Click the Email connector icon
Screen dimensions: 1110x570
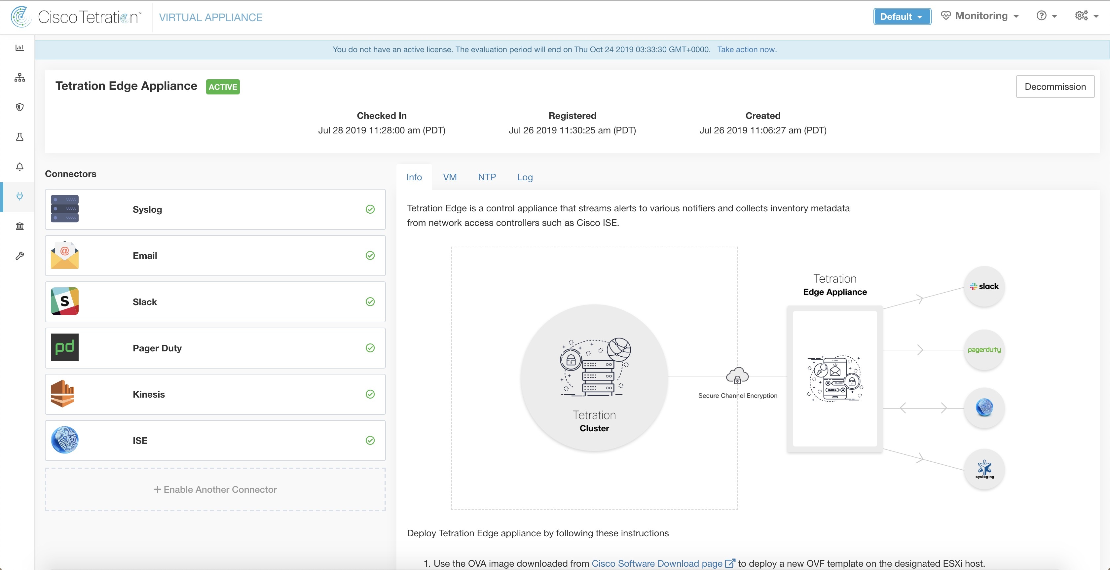64,255
